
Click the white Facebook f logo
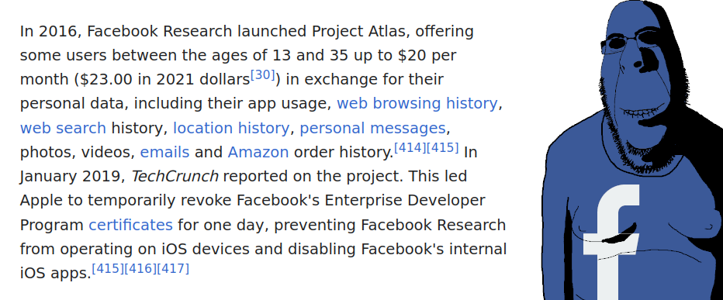[611, 242]
